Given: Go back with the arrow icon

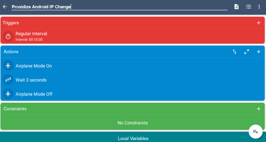Looking at the screenshot, I should 5,7.
